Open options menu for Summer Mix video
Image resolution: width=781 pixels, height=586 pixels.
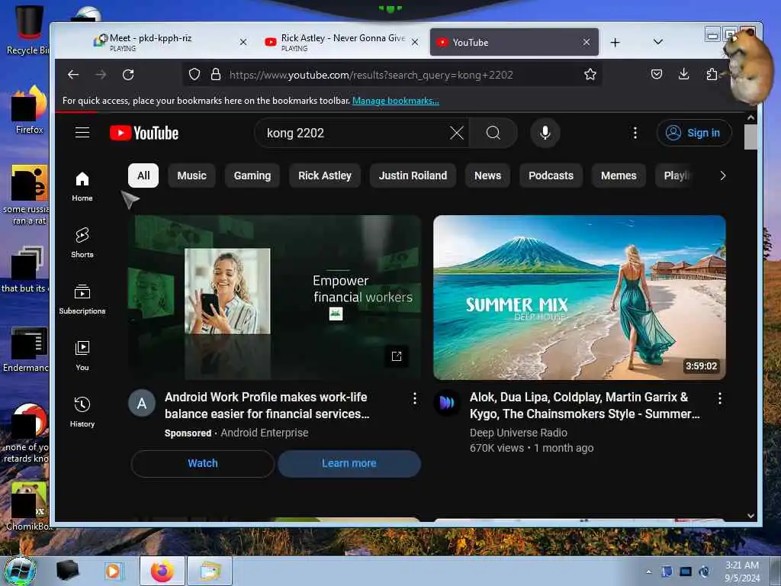coord(720,398)
